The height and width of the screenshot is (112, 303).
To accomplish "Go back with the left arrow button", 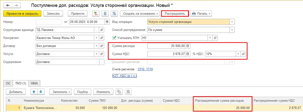I will 8,5.
